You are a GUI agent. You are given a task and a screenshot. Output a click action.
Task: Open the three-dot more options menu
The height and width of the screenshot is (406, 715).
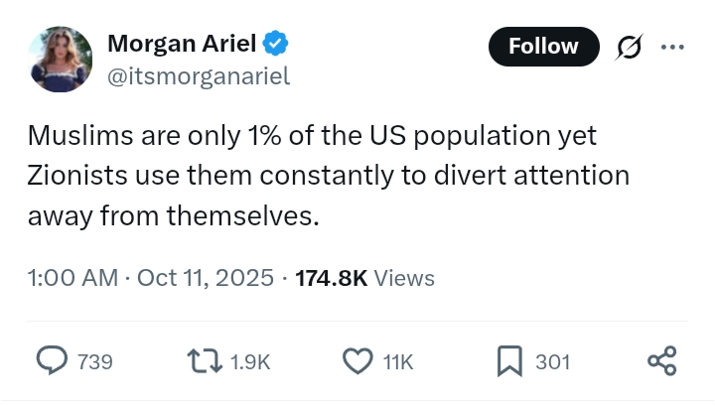672,47
